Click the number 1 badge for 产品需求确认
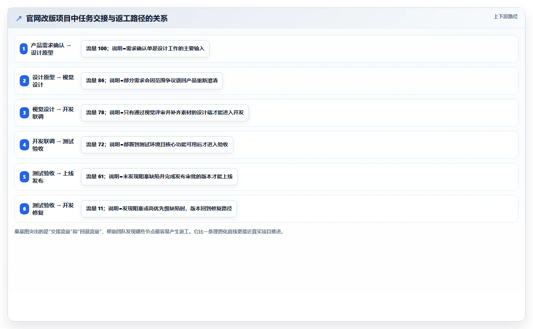Viewport: 533px width, 329px height. [x=24, y=49]
